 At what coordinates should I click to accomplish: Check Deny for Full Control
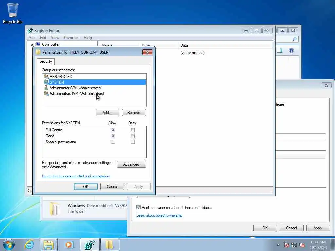click(133, 130)
